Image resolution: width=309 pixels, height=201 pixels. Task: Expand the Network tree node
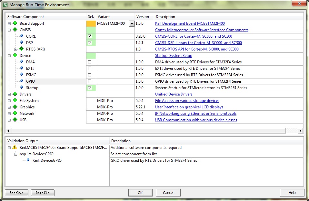pyautogui.click(x=9, y=114)
